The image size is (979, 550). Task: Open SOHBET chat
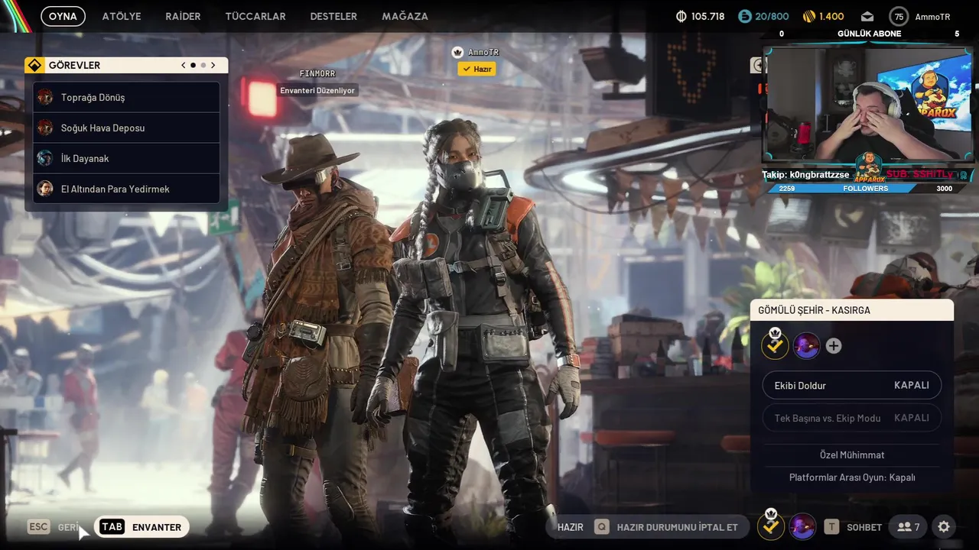point(864,527)
